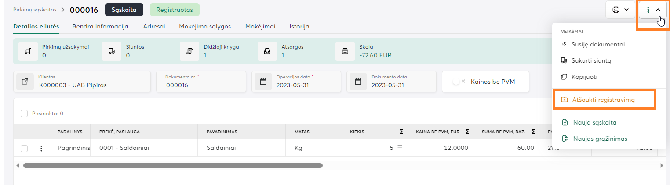Open Kiekis column sum options
The image size is (670, 185).
(x=401, y=131)
